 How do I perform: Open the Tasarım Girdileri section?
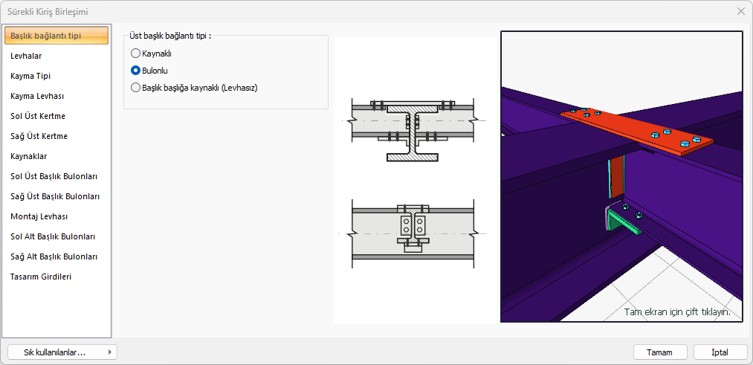[41, 277]
